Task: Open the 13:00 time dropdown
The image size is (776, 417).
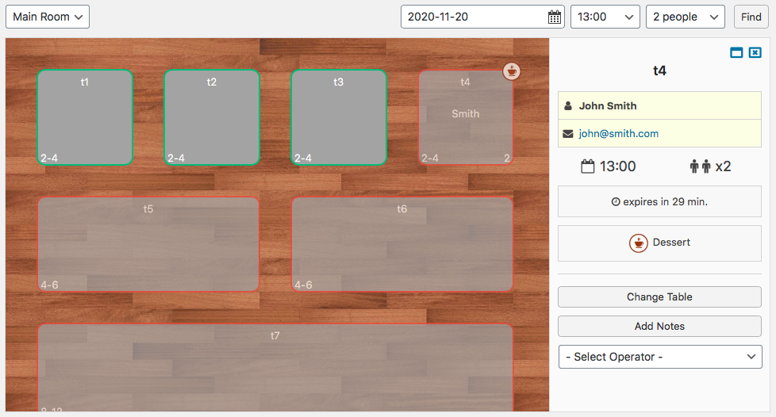Action: pos(605,17)
